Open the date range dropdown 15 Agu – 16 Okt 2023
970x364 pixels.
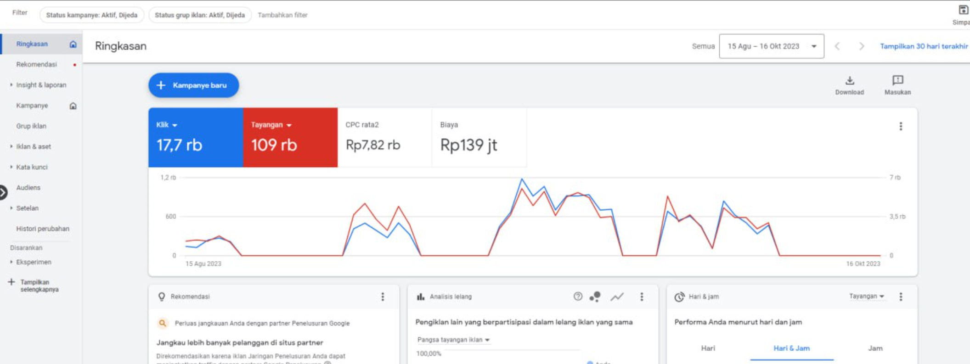pos(771,46)
